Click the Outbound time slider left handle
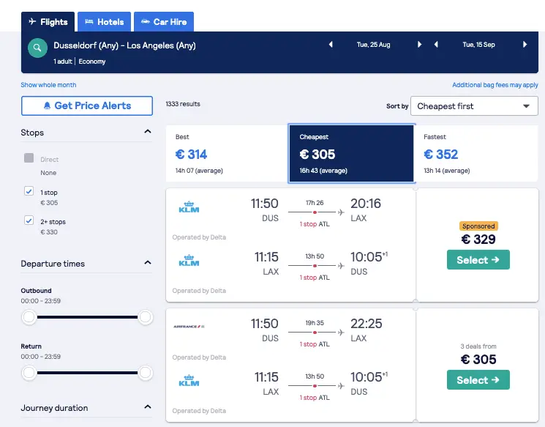 (x=29, y=317)
